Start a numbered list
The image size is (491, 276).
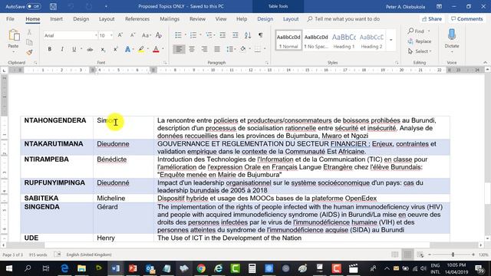point(193,35)
